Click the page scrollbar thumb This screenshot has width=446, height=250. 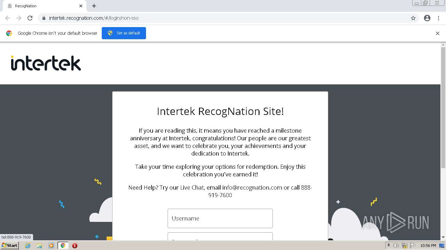pyautogui.click(x=443, y=108)
